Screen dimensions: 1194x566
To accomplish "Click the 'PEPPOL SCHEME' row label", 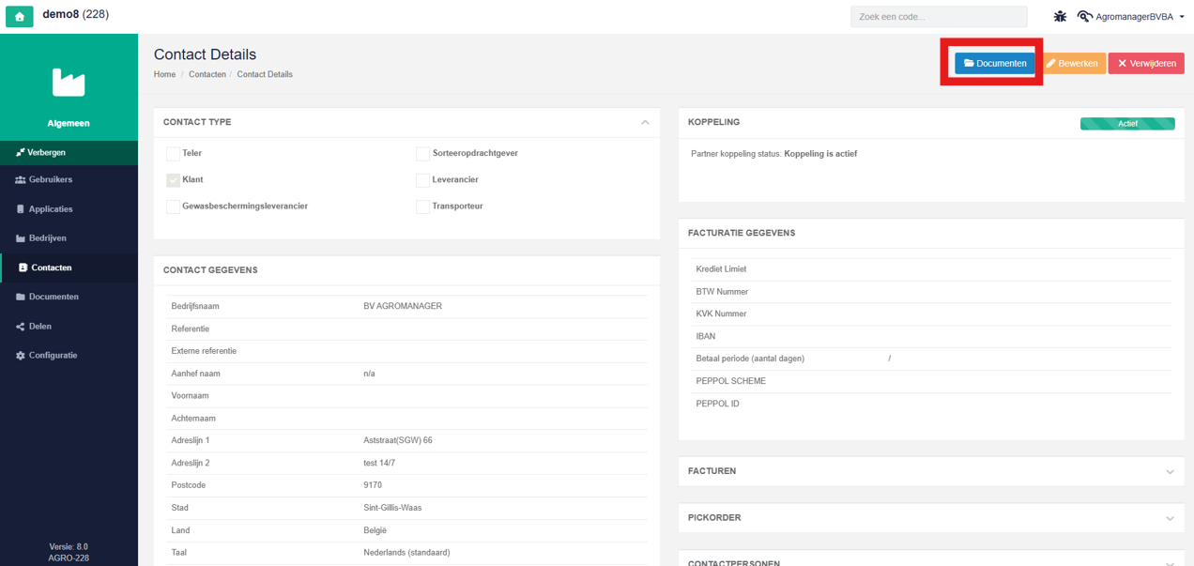I will pos(730,381).
